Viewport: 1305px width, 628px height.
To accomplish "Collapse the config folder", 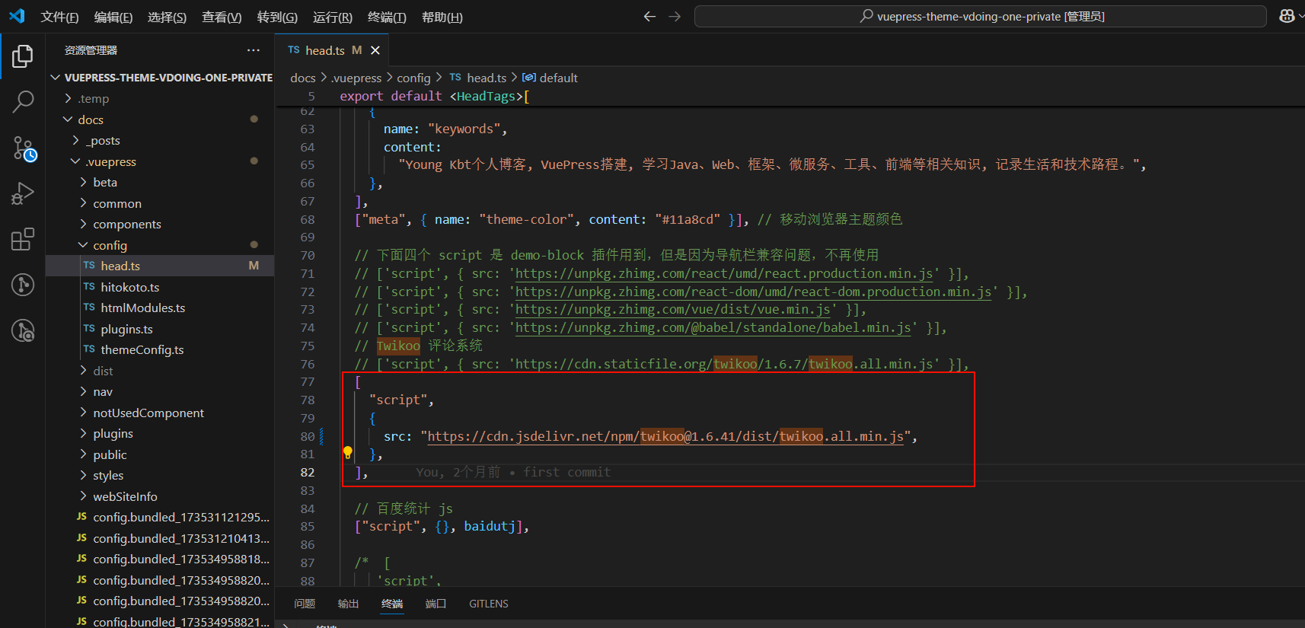I will point(110,245).
